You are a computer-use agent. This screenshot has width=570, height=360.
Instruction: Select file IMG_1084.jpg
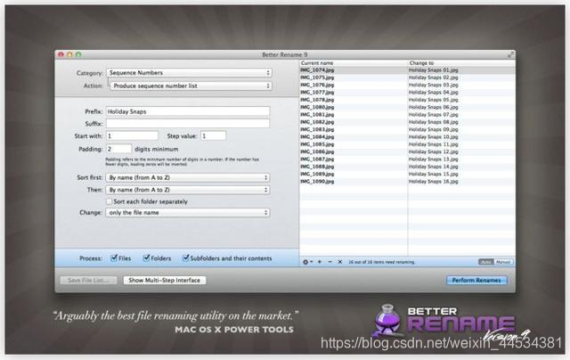(x=317, y=137)
